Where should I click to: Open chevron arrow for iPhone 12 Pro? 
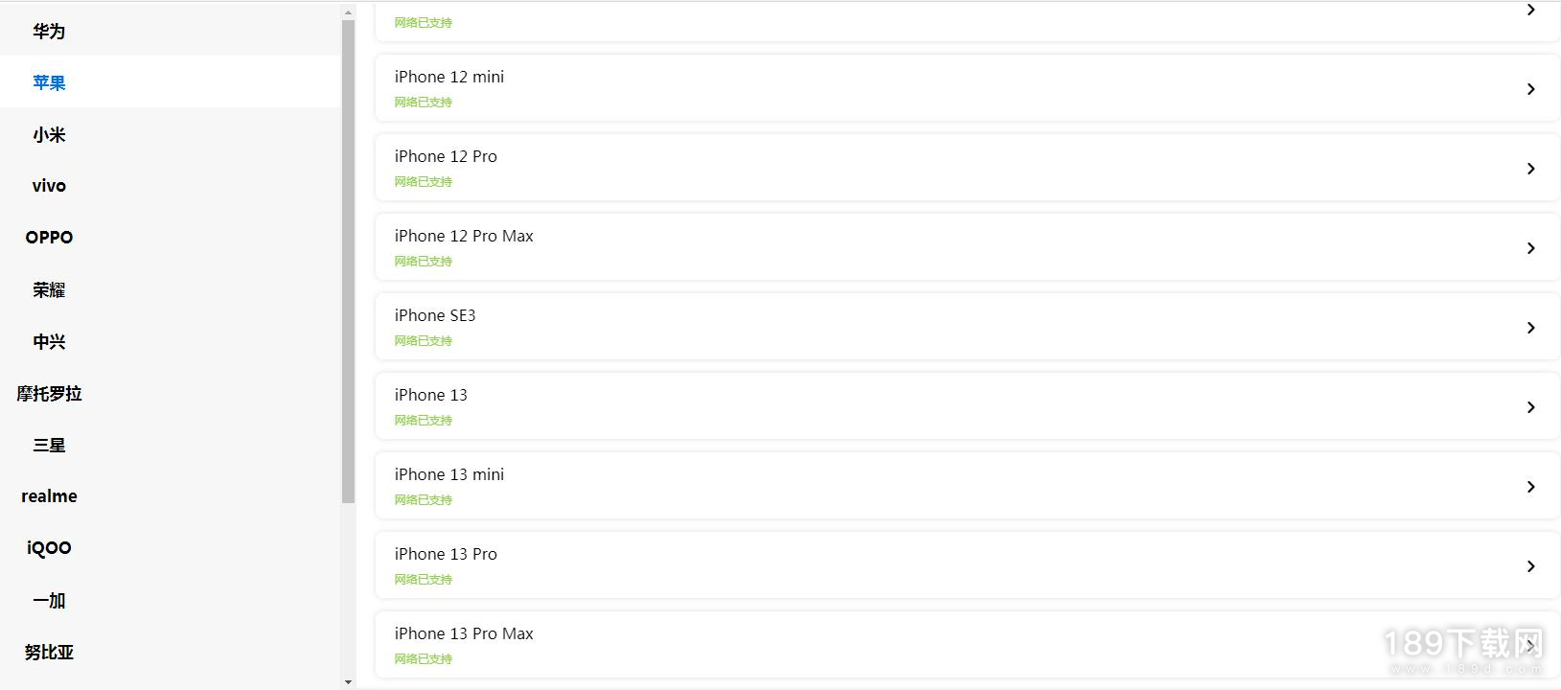click(1530, 169)
